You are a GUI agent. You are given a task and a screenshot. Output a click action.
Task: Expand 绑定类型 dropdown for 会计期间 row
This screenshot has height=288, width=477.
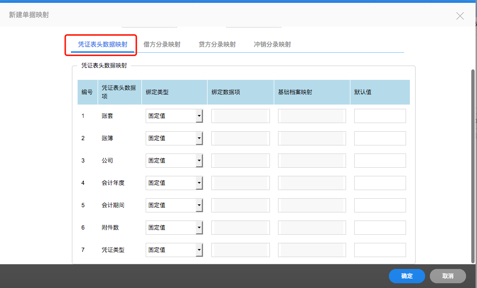tap(174, 205)
